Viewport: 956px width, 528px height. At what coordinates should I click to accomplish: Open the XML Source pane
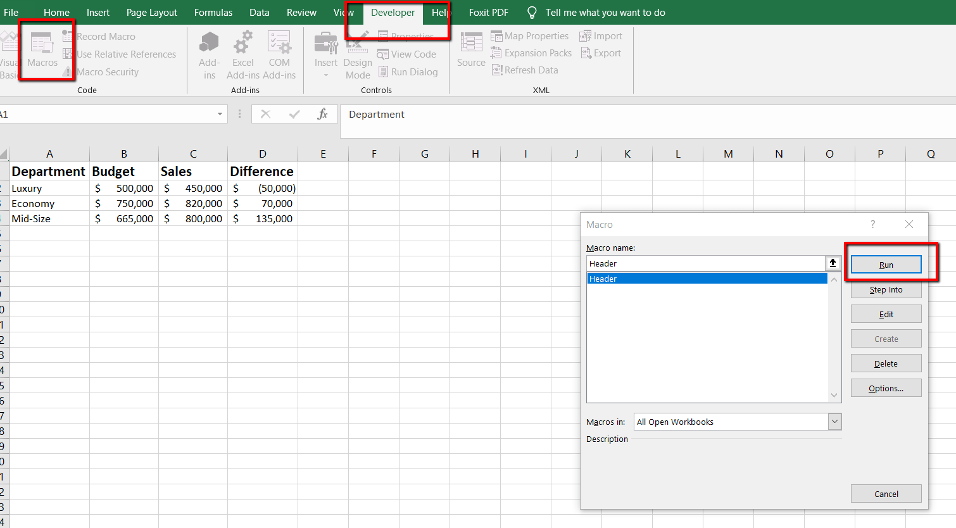[x=470, y=51]
